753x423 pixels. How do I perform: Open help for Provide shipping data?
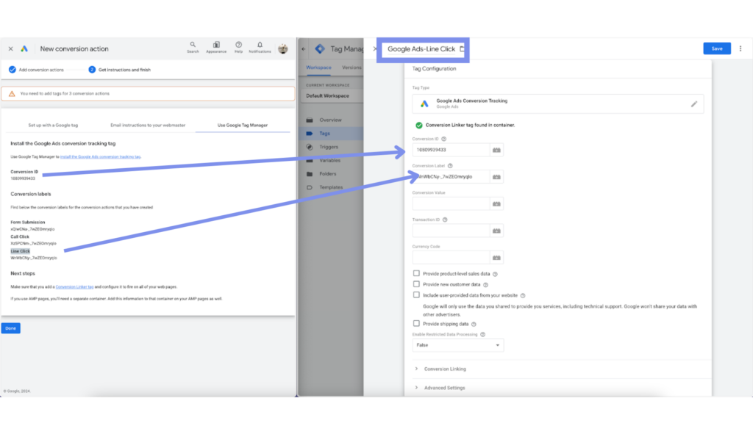474,324
